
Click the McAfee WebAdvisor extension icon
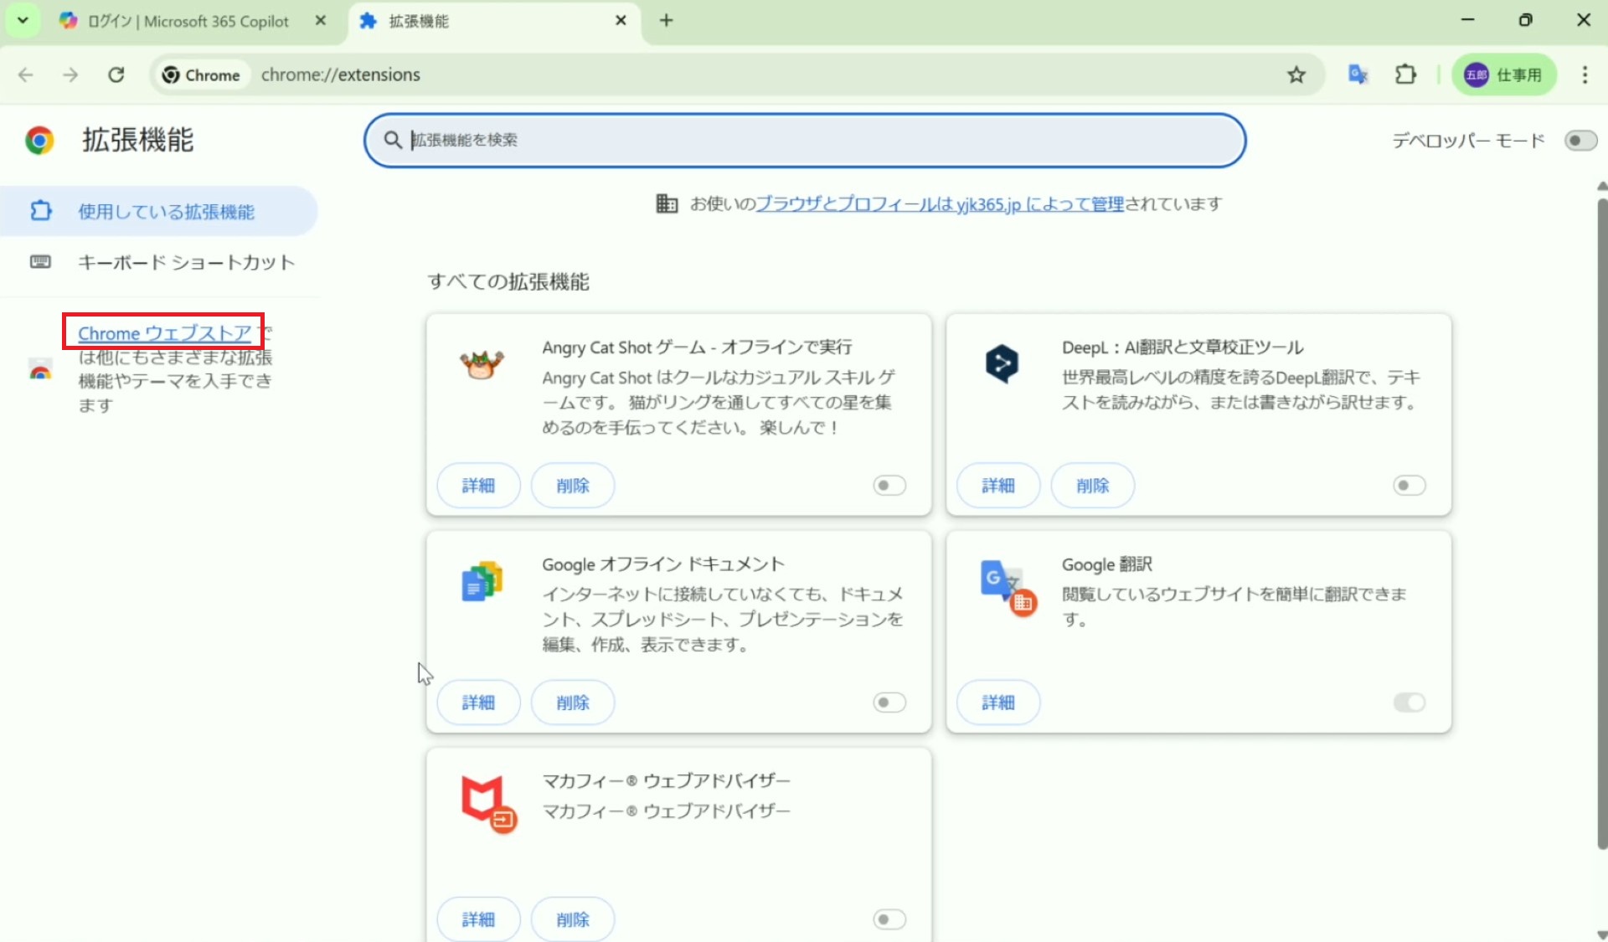488,803
